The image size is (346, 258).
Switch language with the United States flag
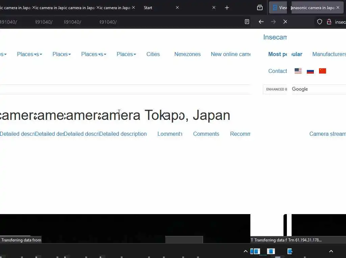click(298, 71)
